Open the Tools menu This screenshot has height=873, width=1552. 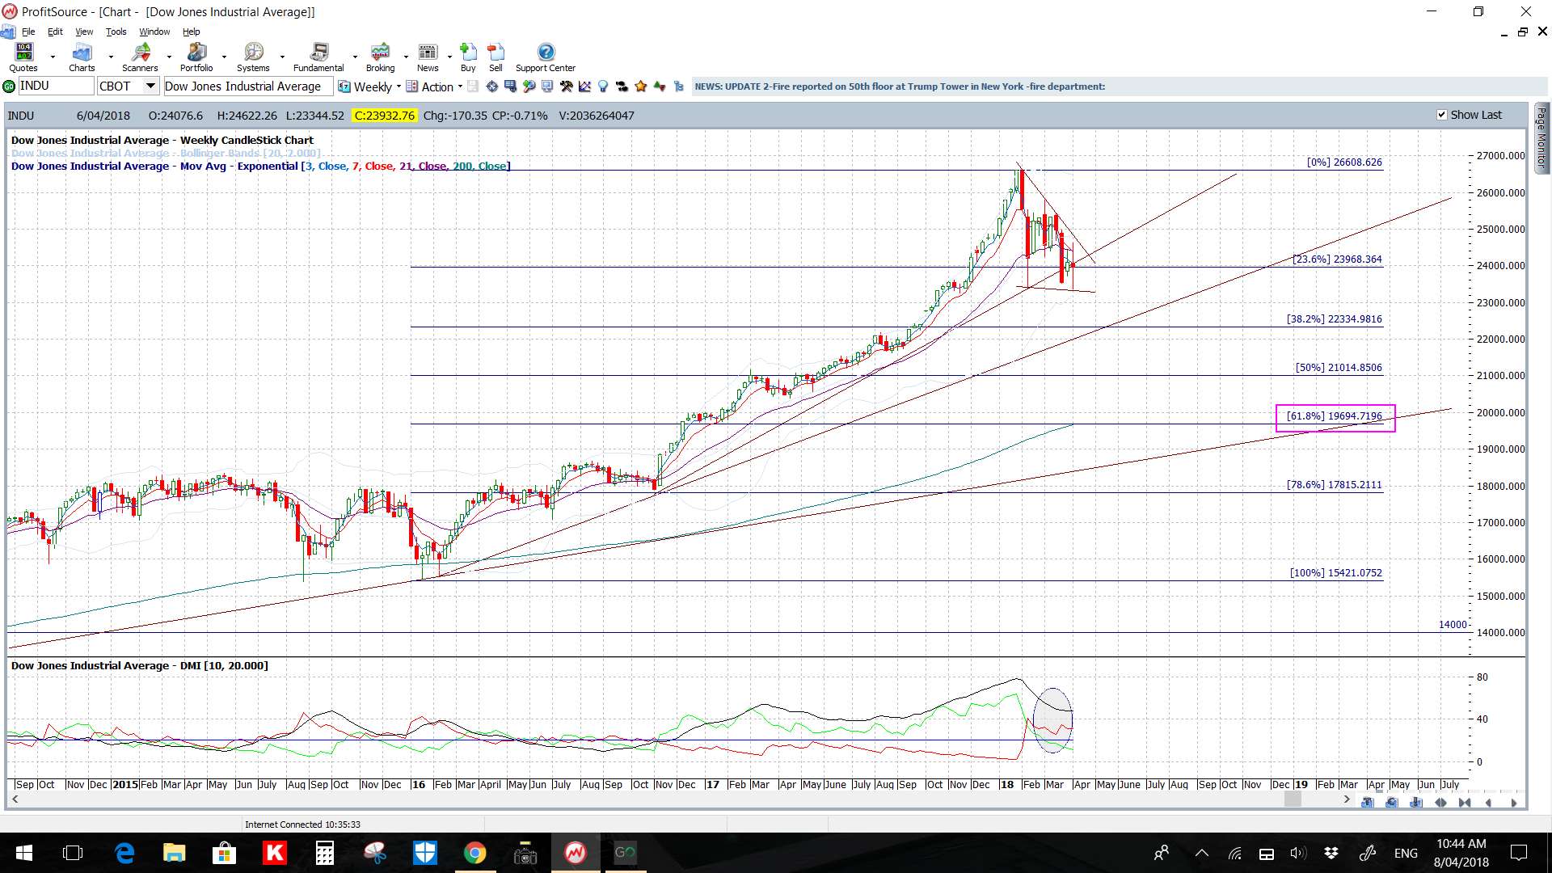click(x=116, y=32)
